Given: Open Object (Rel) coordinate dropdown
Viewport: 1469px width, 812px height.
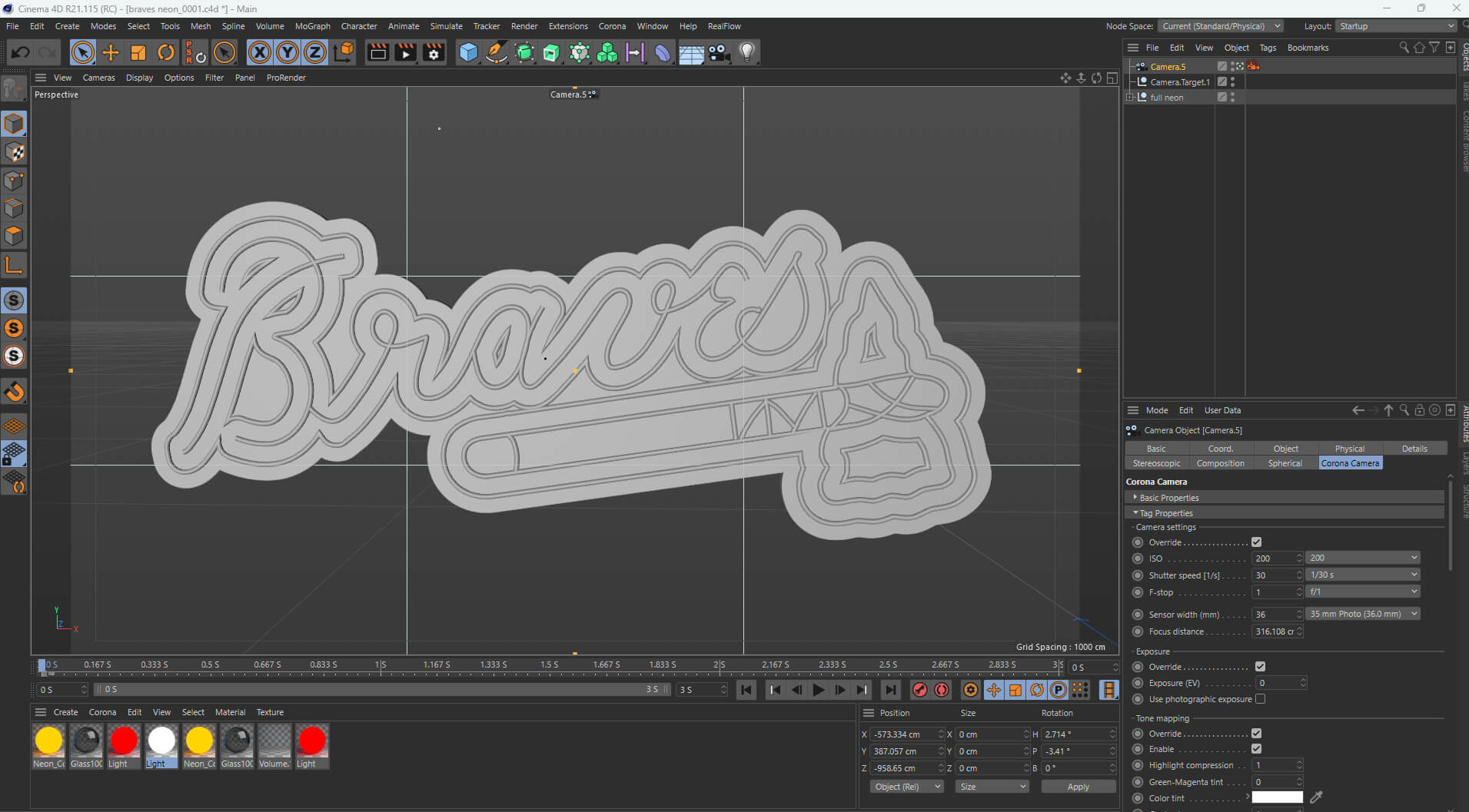Looking at the screenshot, I should [x=907, y=787].
